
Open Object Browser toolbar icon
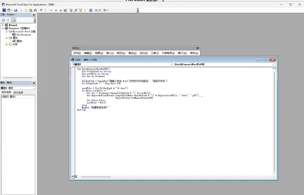point(80,10)
